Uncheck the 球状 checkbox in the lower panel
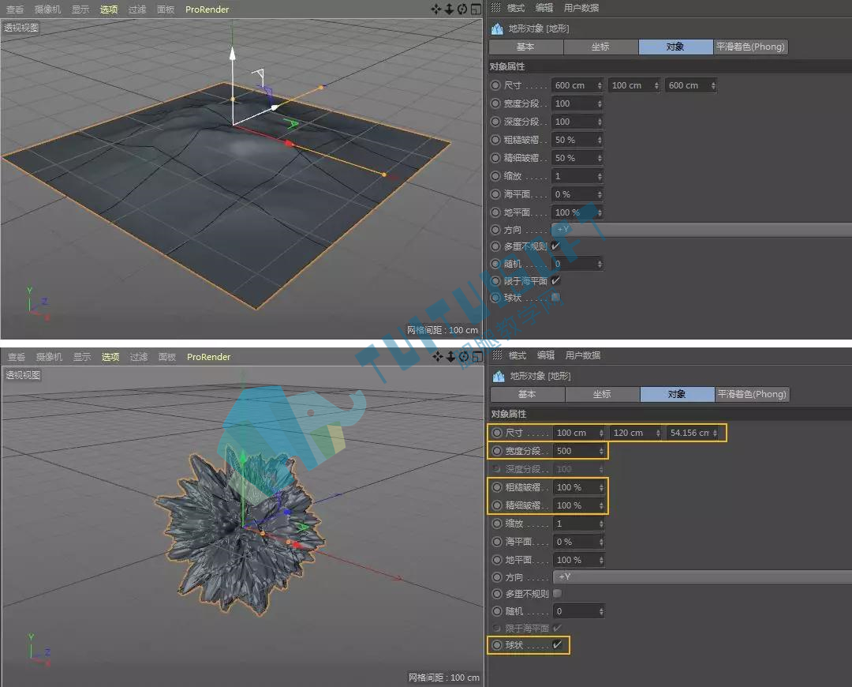This screenshot has height=687, width=852. tap(557, 645)
